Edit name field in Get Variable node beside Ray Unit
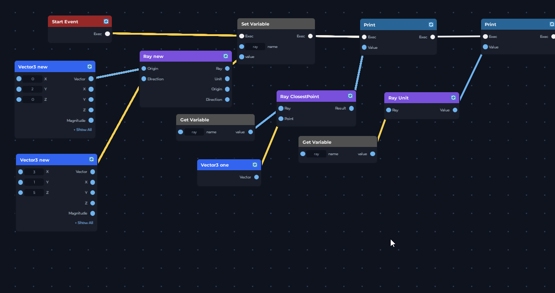The width and height of the screenshot is (555, 293). (x=316, y=154)
